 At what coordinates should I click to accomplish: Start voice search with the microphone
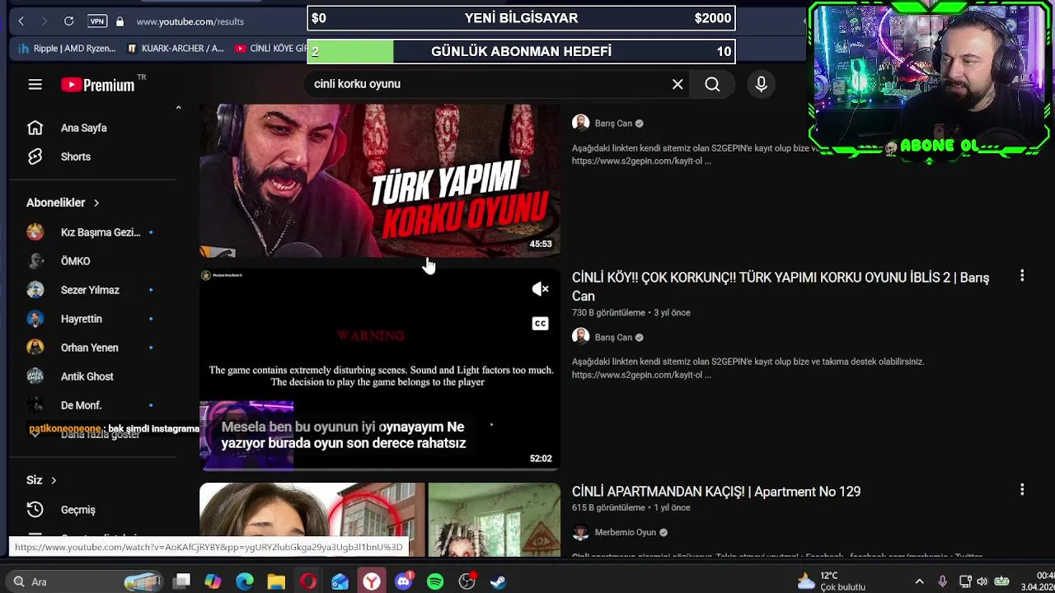pos(761,84)
